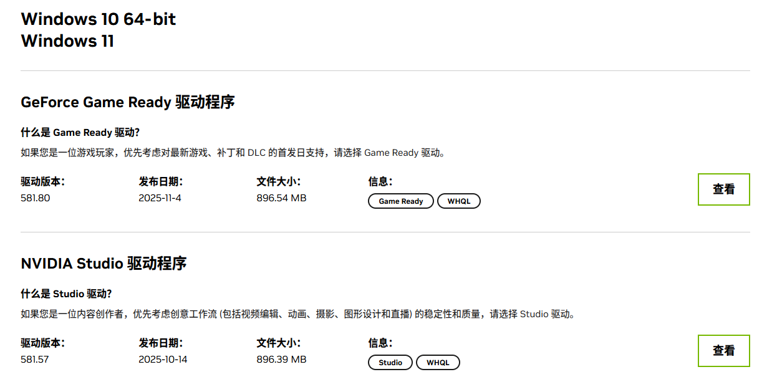Click the Studio badge
Screen dimensions: 777x382
[390, 362]
